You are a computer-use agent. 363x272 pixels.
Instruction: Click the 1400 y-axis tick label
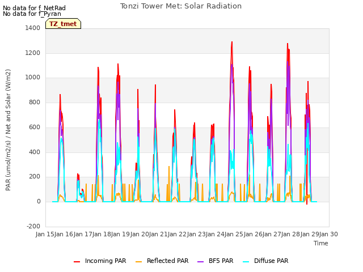click(x=33, y=28)
